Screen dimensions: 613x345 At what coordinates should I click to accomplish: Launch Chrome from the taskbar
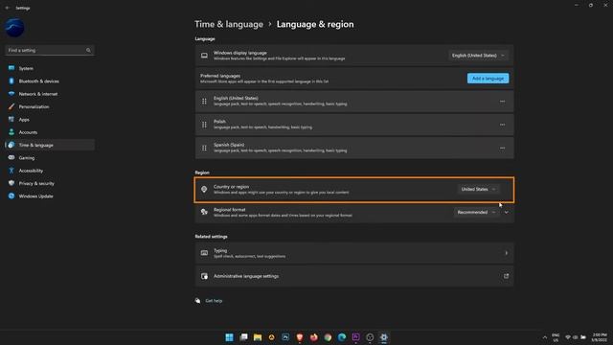tap(328, 337)
